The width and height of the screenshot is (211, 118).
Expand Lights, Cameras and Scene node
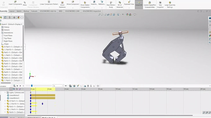point(5,92)
